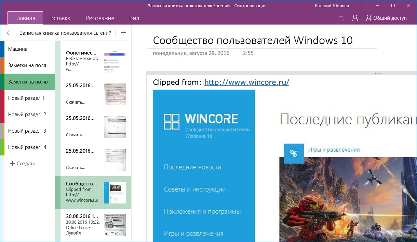Viewport: 417px width, 242px height.
Task: Open the Фонетичес... page
Action: point(93,61)
